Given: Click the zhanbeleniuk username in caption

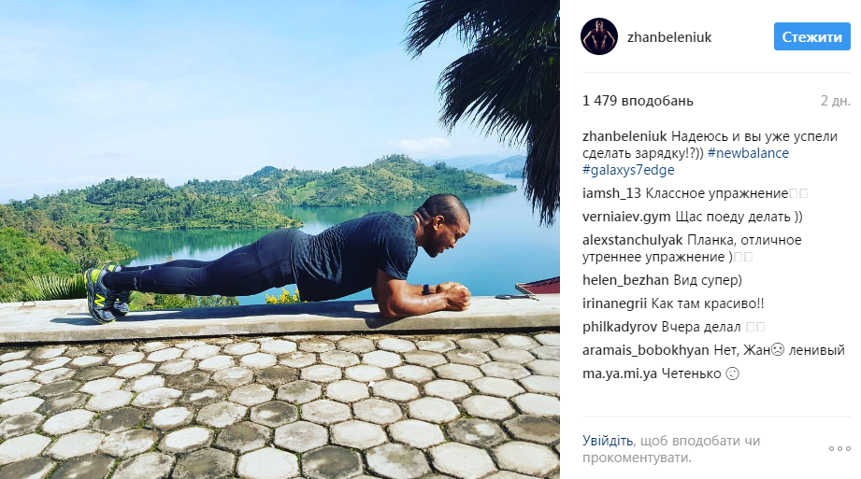Looking at the screenshot, I should (624, 136).
